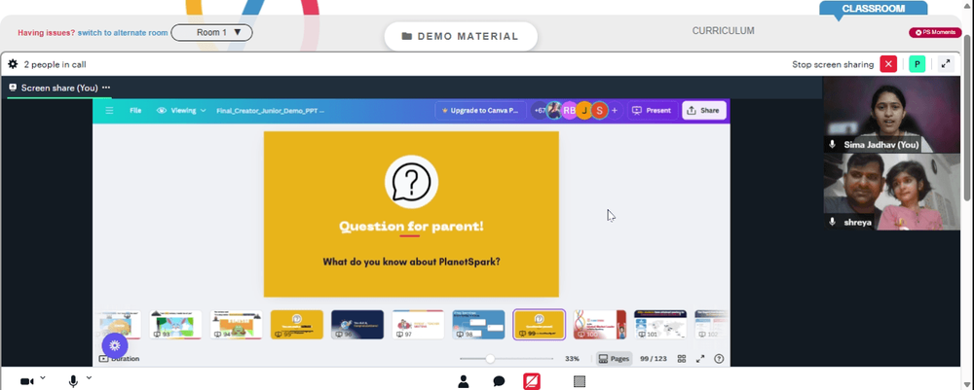974x390 pixels.
Task: Click S collaborator avatar
Action: 599,110
